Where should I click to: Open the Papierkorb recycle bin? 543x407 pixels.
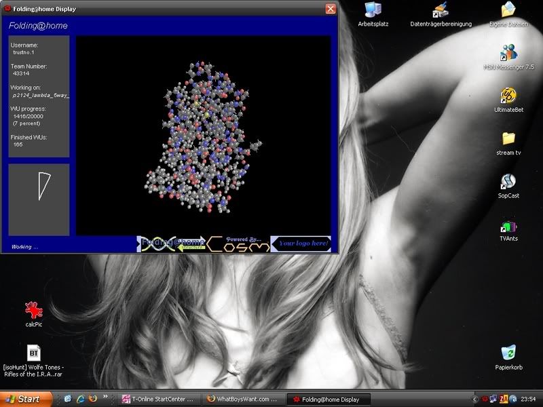(x=508, y=353)
